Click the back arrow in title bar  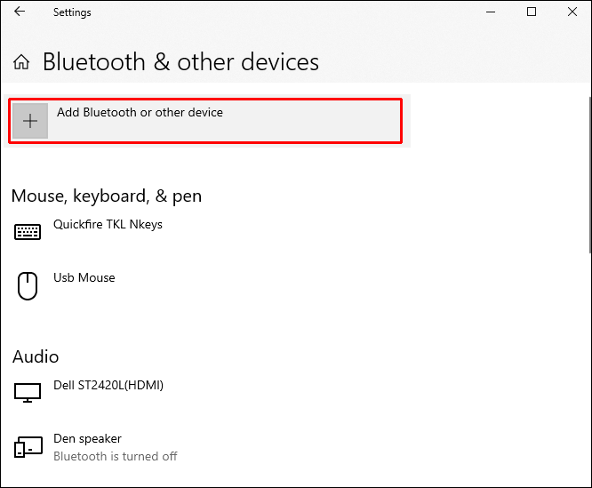pyautogui.click(x=20, y=12)
